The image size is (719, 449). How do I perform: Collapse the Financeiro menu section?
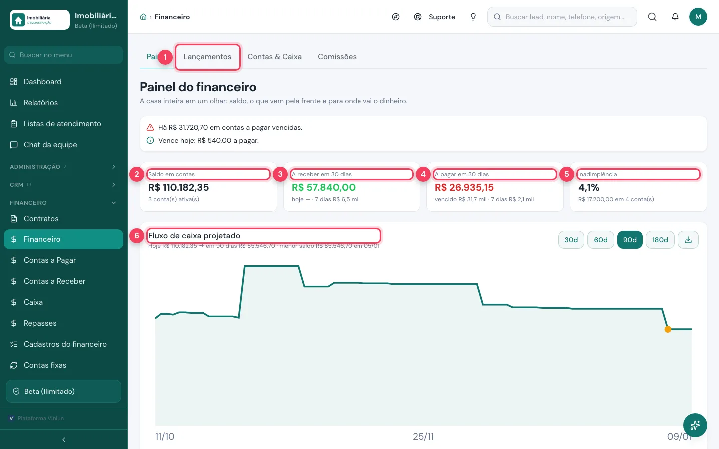(x=63, y=203)
